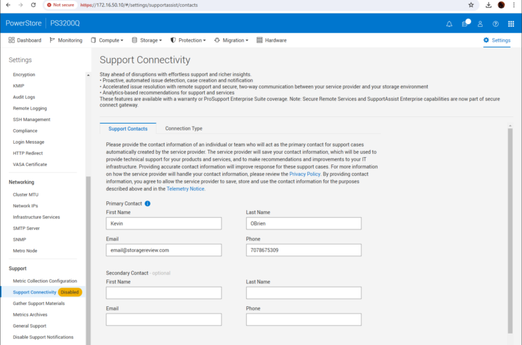This screenshot has width=522, height=345.
Task: Open SNMP settings
Action: (19, 239)
